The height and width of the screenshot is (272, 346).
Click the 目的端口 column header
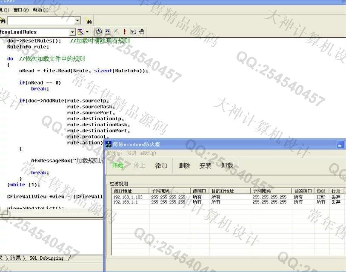303,191
